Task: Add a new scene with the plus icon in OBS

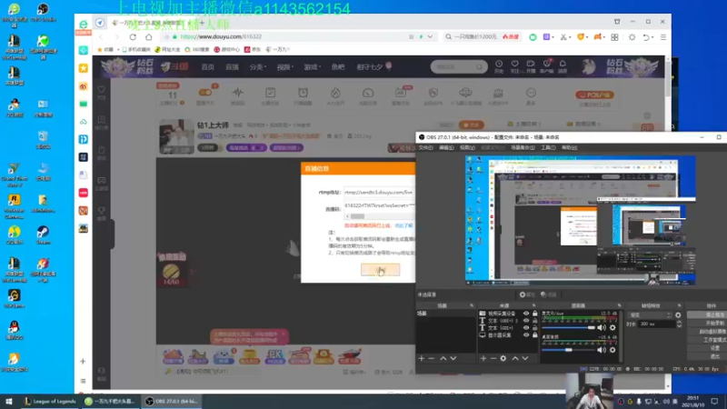Action: coord(421,358)
